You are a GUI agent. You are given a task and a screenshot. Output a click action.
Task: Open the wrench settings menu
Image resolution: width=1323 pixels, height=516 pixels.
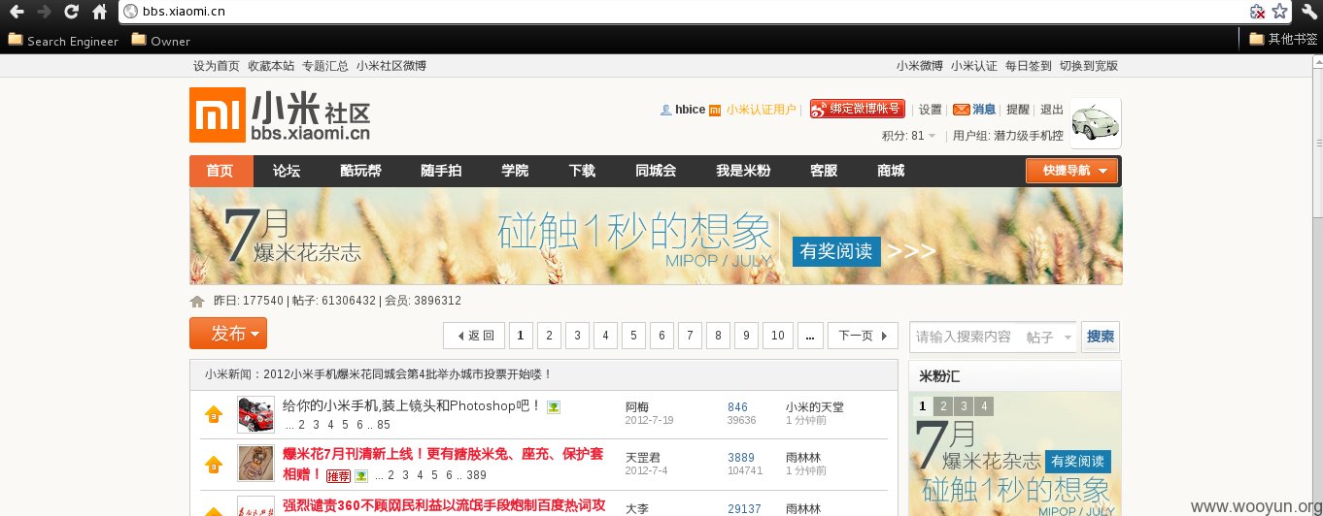tap(1307, 12)
